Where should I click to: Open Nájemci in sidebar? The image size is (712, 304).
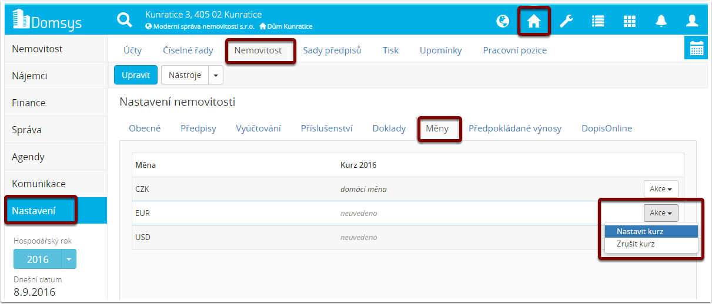[56, 76]
